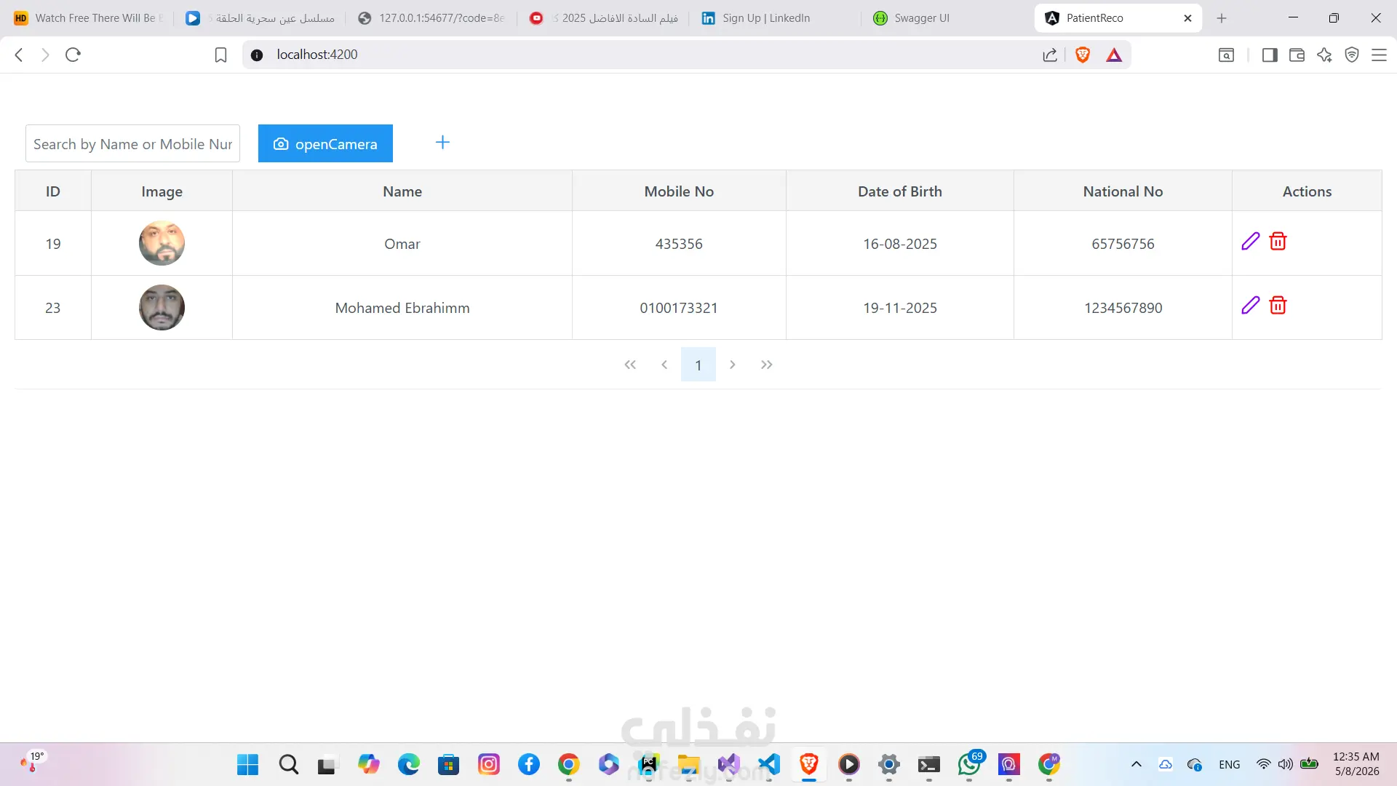Click the openCamera button
The width and height of the screenshot is (1397, 786).
pos(325,143)
